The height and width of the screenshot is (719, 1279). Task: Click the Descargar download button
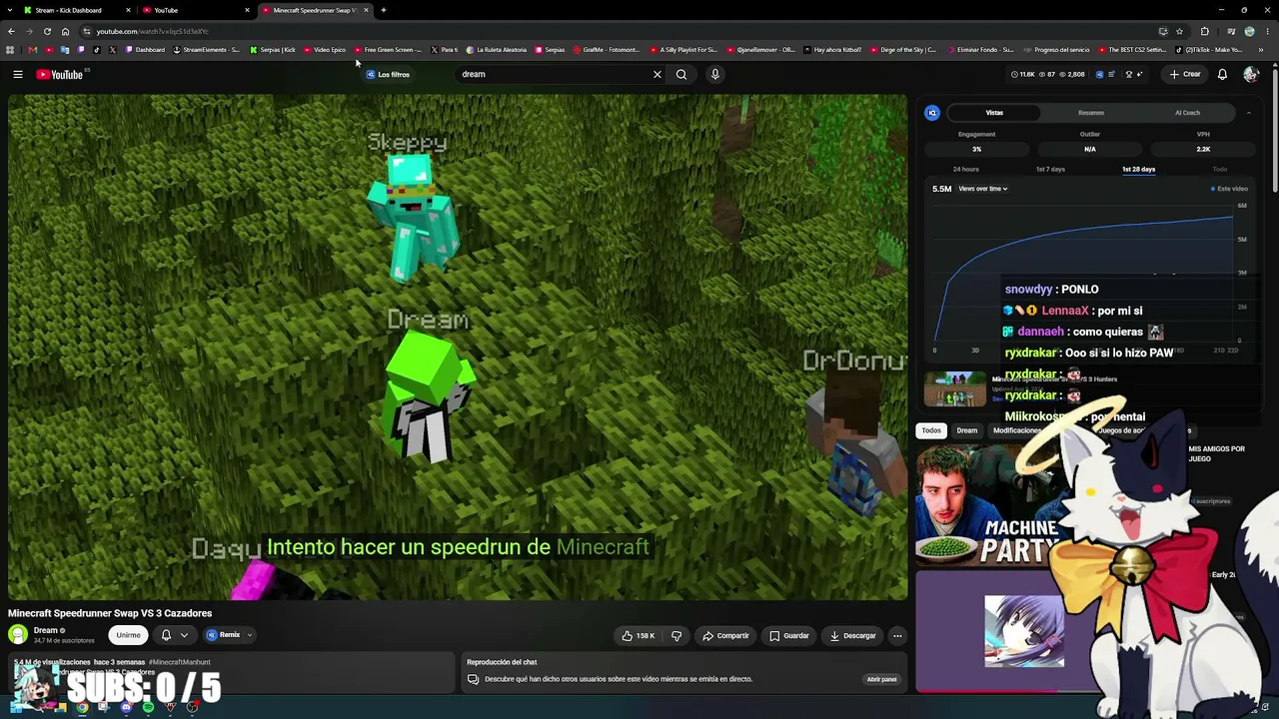coord(852,635)
